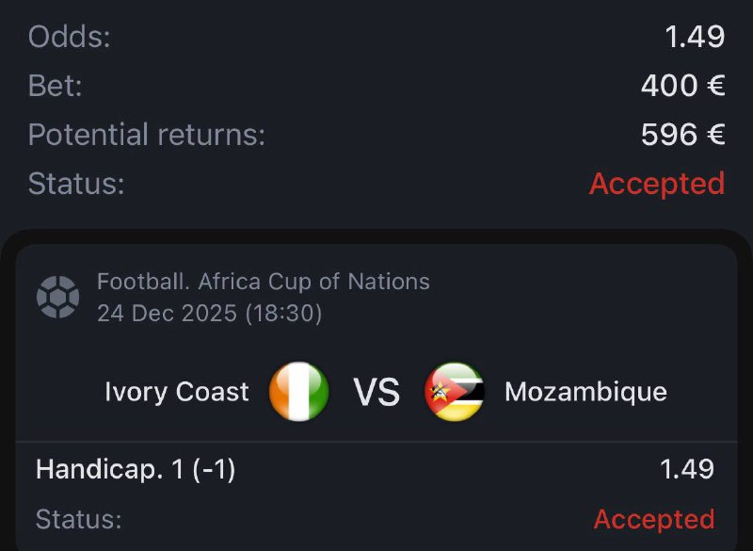Click the Mozambique flag icon
Screen dimensions: 753x551
tap(455, 392)
